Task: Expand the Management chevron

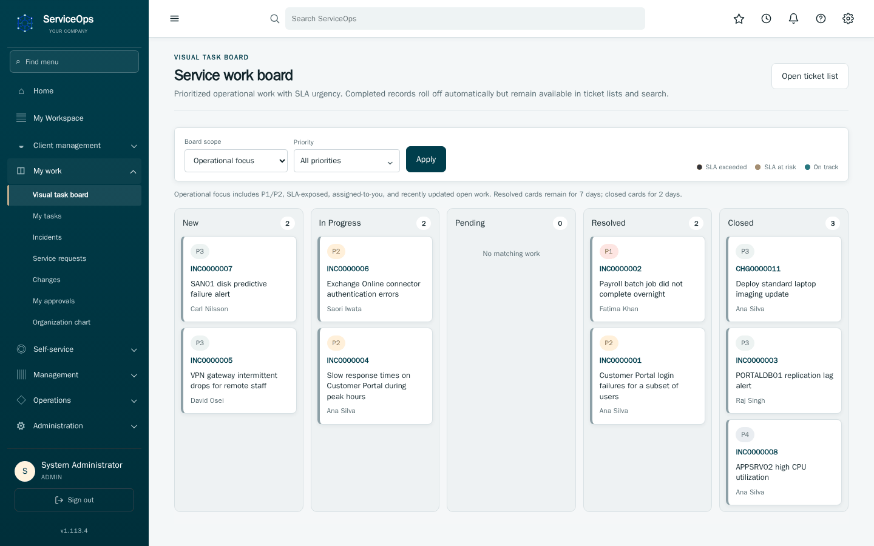Action: pyautogui.click(x=134, y=376)
